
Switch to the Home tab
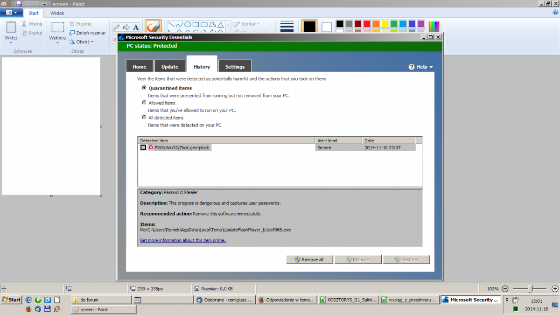pos(140,67)
